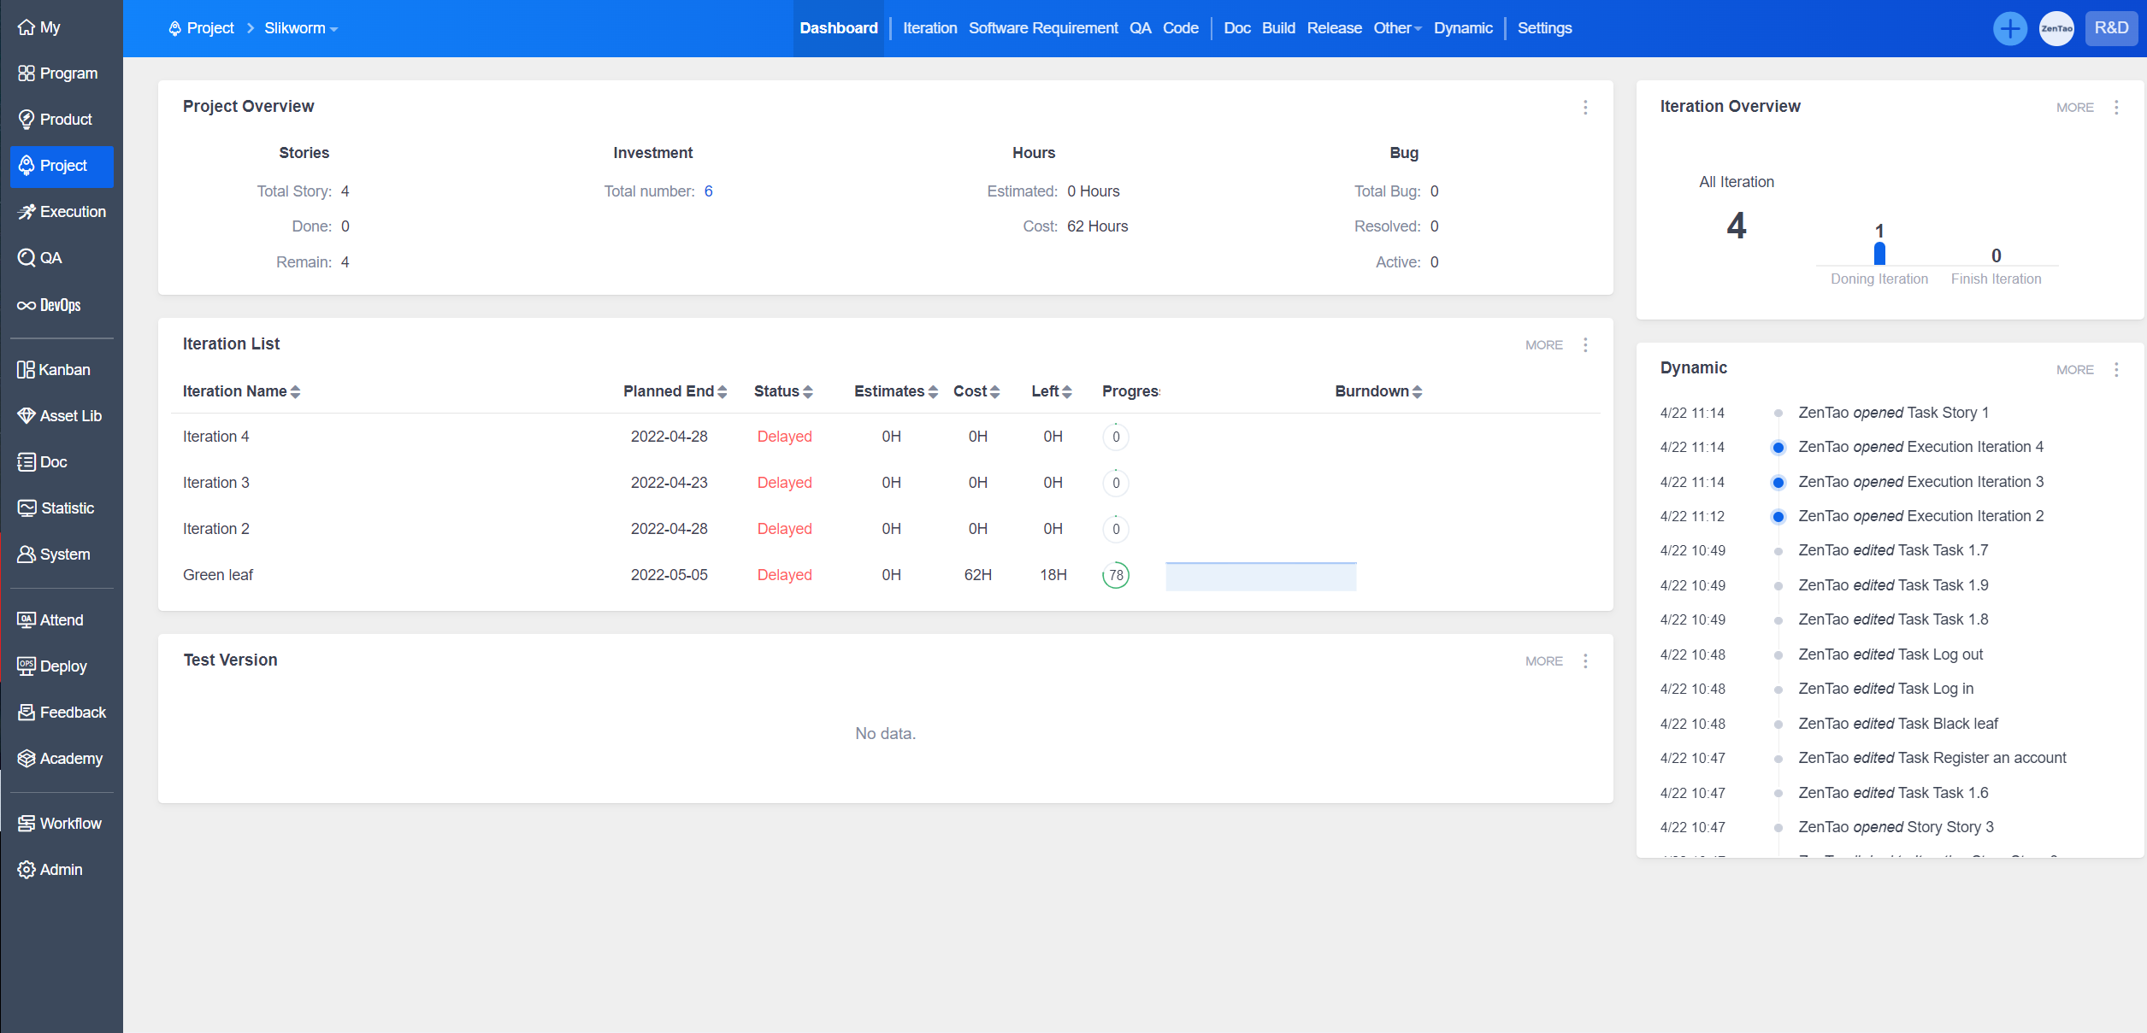This screenshot has width=2147, height=1033.
Task: Open the Asset Lib sidebar icon
Action: 27,416
